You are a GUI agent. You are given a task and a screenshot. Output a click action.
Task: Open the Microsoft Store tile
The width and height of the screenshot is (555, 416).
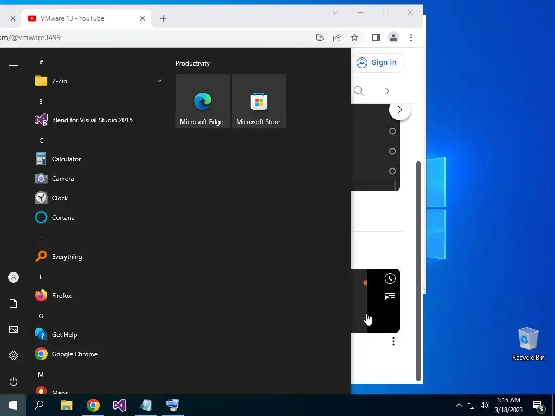coord(259,101)
